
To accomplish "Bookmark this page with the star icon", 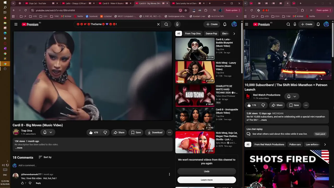I will (x=186, y=10).
